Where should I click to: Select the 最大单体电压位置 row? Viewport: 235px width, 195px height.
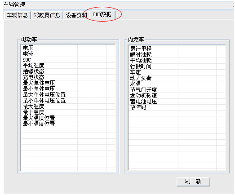click(68, 95)
